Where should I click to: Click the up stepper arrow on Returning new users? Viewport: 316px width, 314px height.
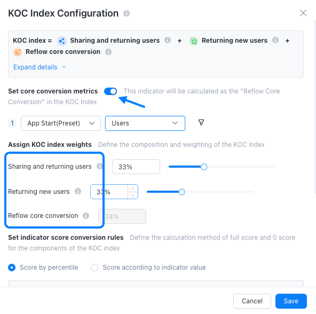tap(133, 189)
